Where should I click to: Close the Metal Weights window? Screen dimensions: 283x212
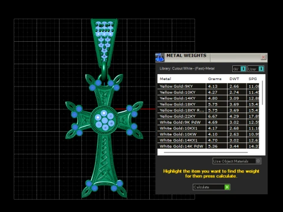[x=264, y=57]
